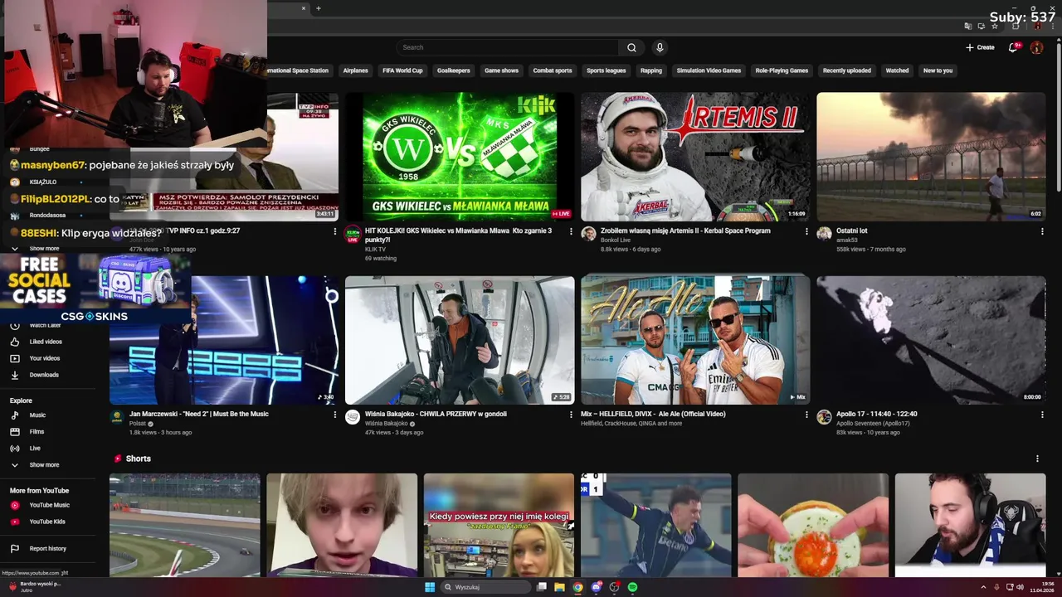Open Spotify from the taskbar

click(632, 587)
